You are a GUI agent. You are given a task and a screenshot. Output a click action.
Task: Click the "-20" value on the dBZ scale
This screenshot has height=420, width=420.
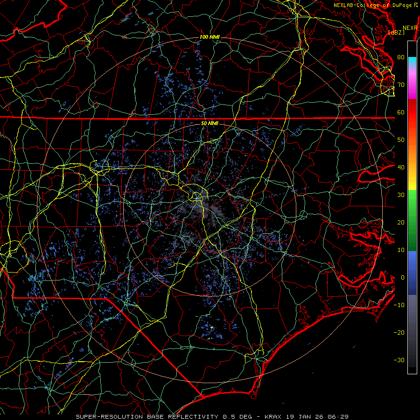pyautogui.click(x=399, y=333)
